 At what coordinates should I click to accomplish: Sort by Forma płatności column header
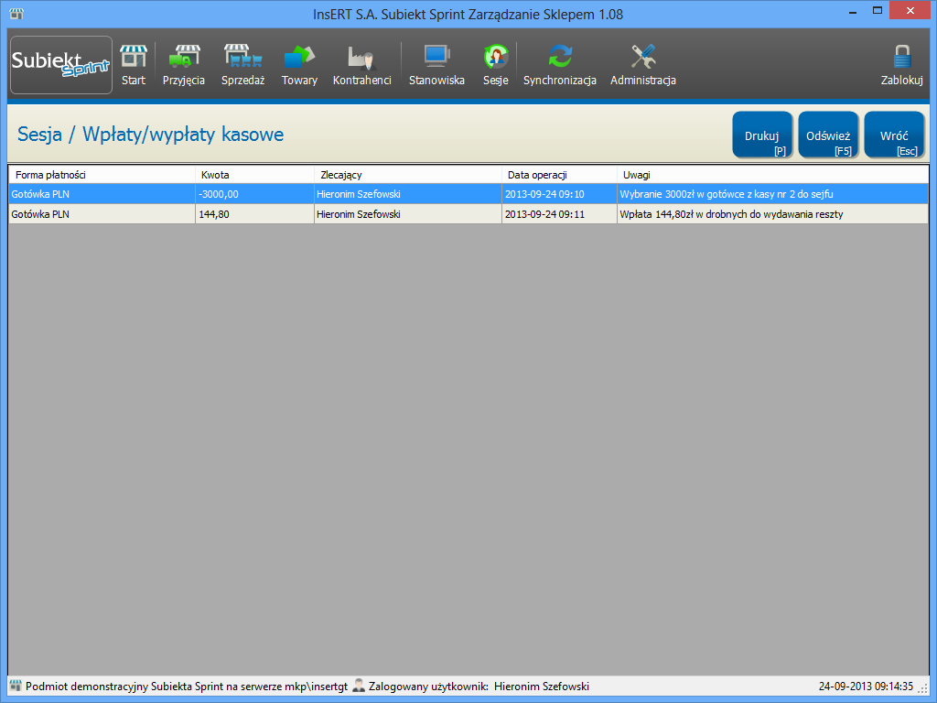pyautogui.click(x=102, y=175)
